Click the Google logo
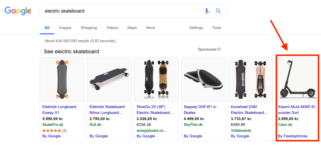The height and width of the screenshot is (147, 321). click(18, 11)
